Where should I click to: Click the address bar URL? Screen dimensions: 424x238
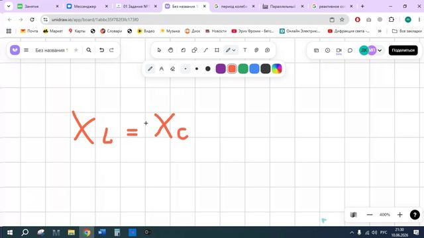(x=95, y=19)
